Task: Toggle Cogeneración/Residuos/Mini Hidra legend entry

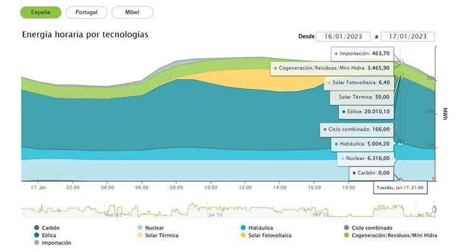Action: pos(347,235)
